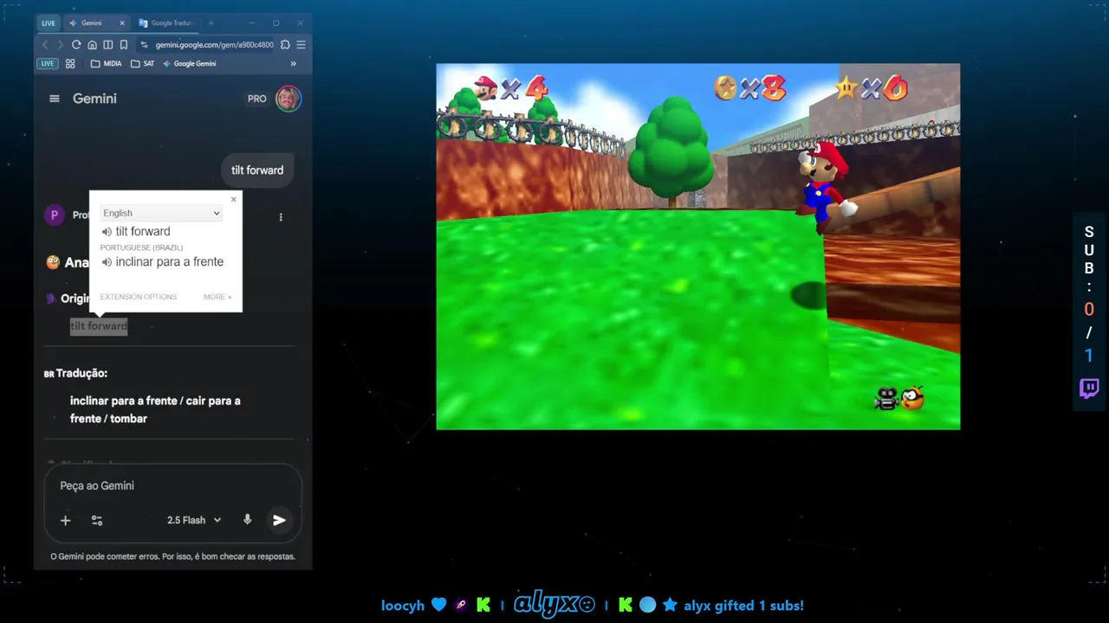Image resolution: width=1109 pixels, height=623 pixels.
Task: Open site settings icon in address bar
Action: pos(144,45)
